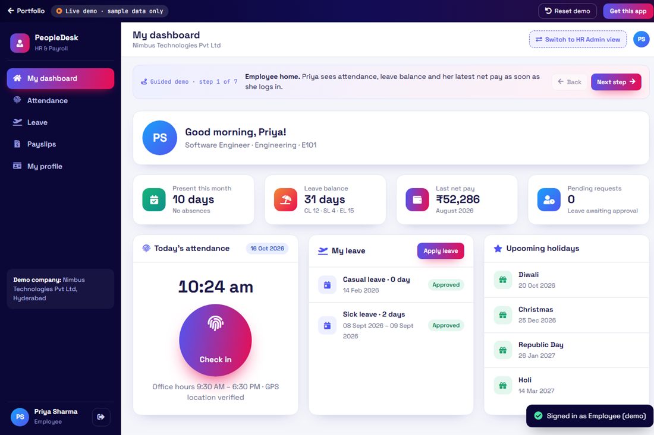
Task: Click Nimbus Technologies Pvt Ltd subtitle
Action: pos(177,45)
